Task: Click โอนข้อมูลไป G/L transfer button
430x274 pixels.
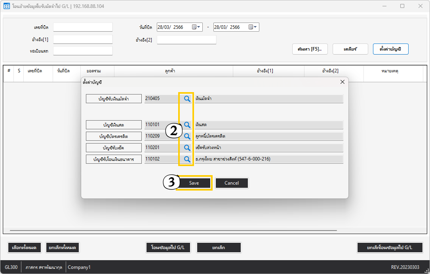Action: 168,248
